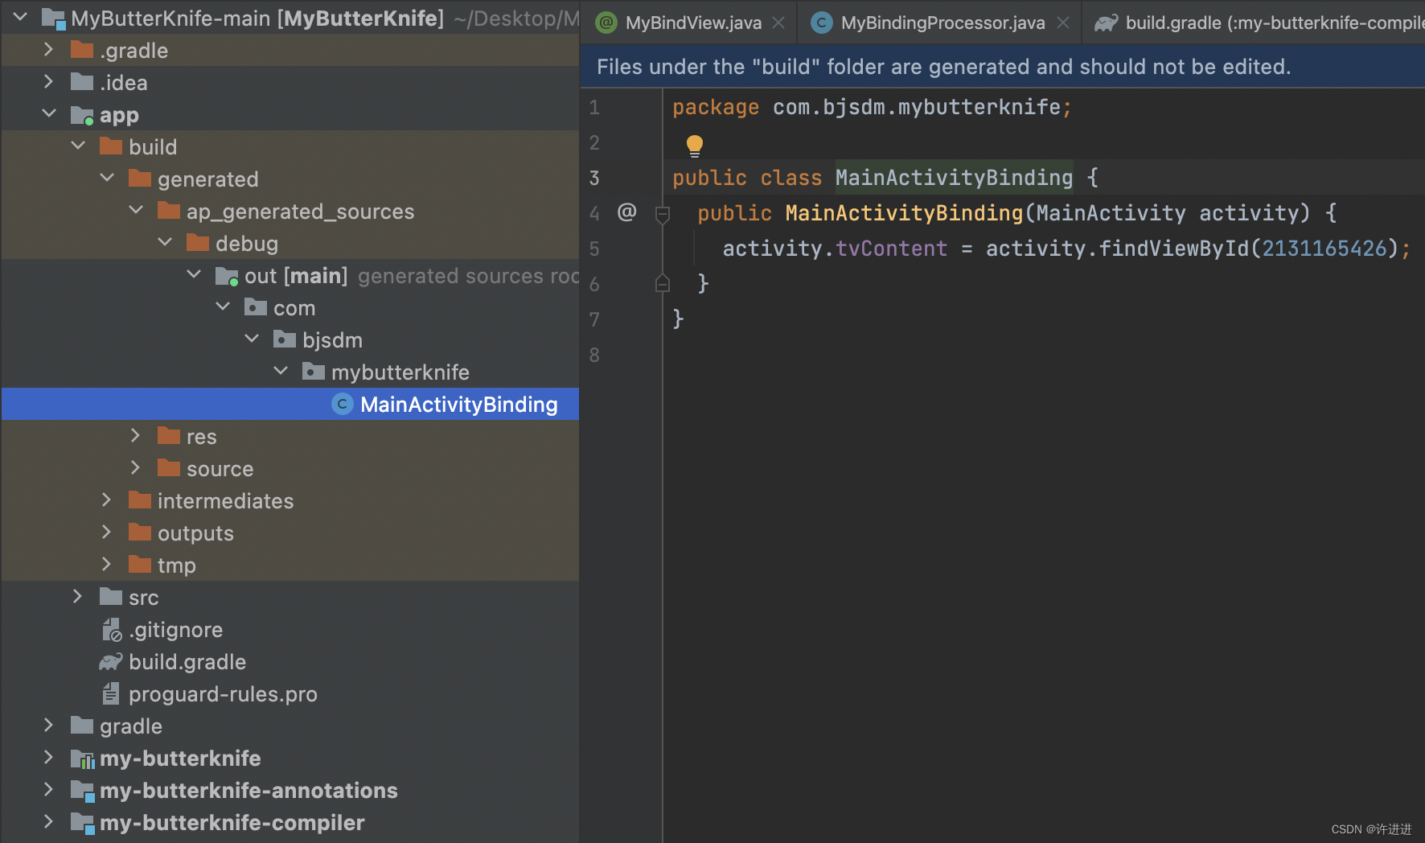The width and height of the screenshot is (1425, 843).
Task: Collapse the build folder
Action: click(x=78, y=146)
